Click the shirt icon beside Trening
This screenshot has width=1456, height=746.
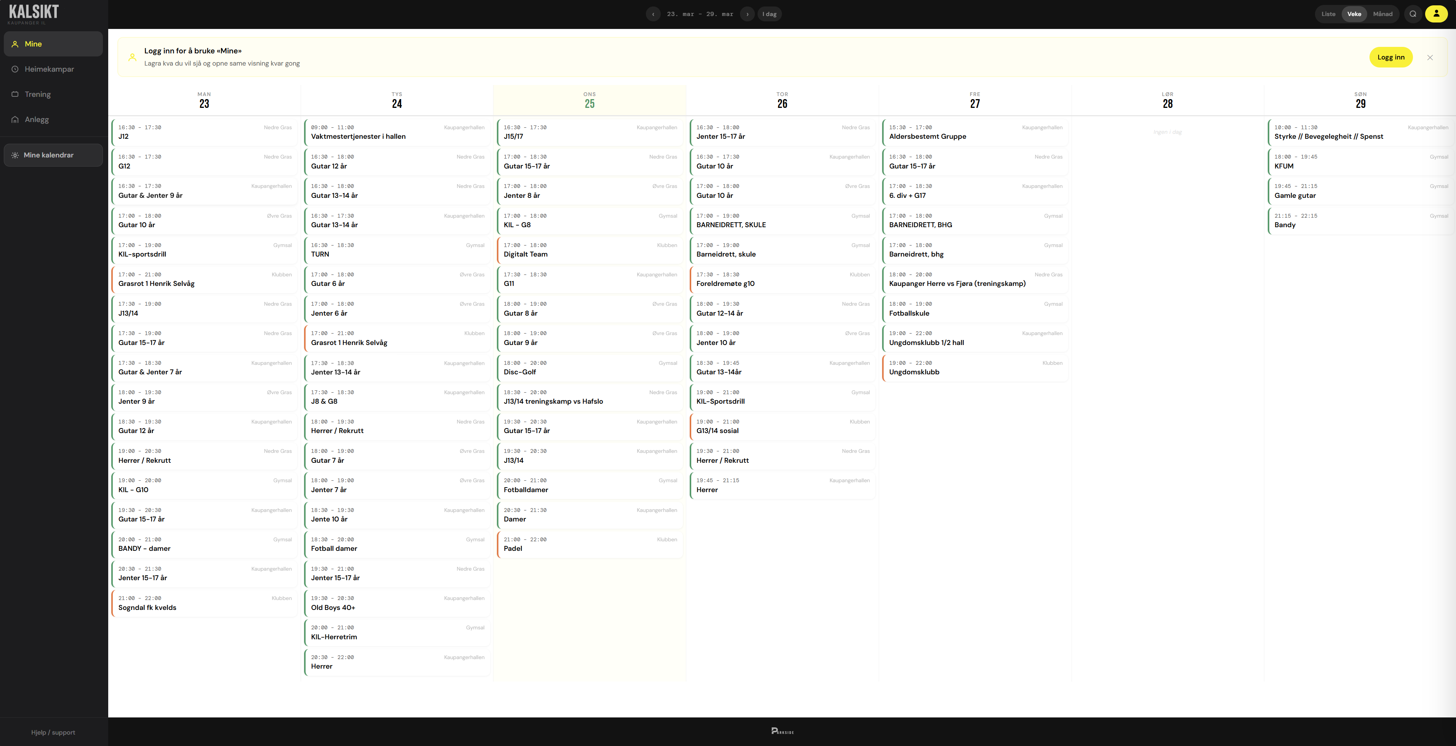(15, 94)
